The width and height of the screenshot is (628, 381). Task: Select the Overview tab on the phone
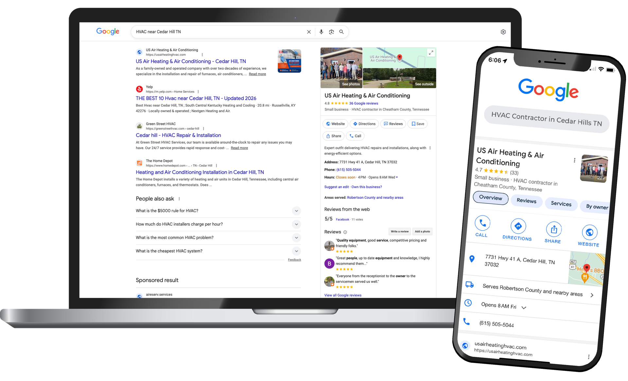[x=491, y=198]
